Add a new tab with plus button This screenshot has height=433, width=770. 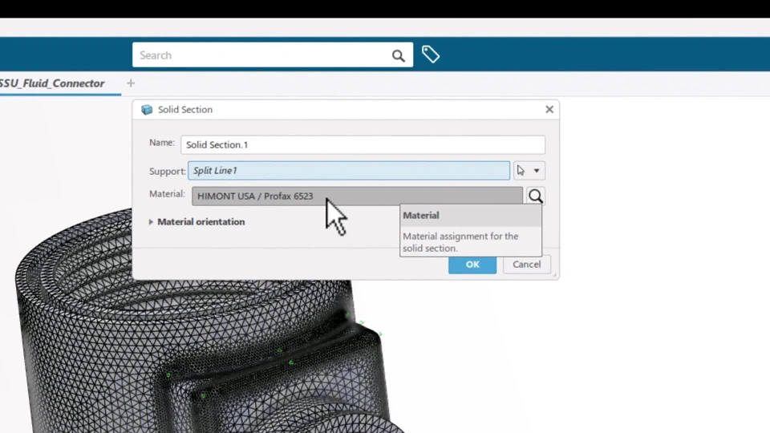(131, 83)
